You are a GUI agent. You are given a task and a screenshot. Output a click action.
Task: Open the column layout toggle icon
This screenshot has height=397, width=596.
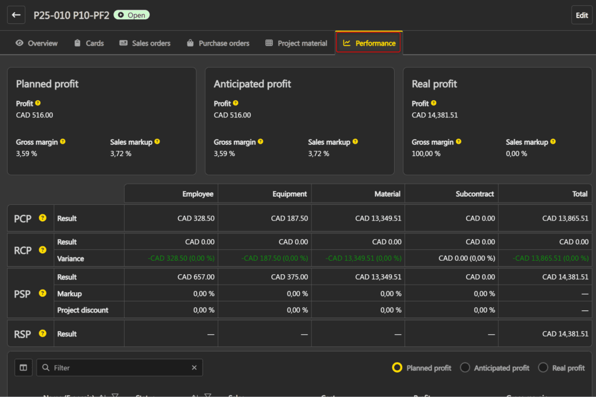tap(23, 368)
